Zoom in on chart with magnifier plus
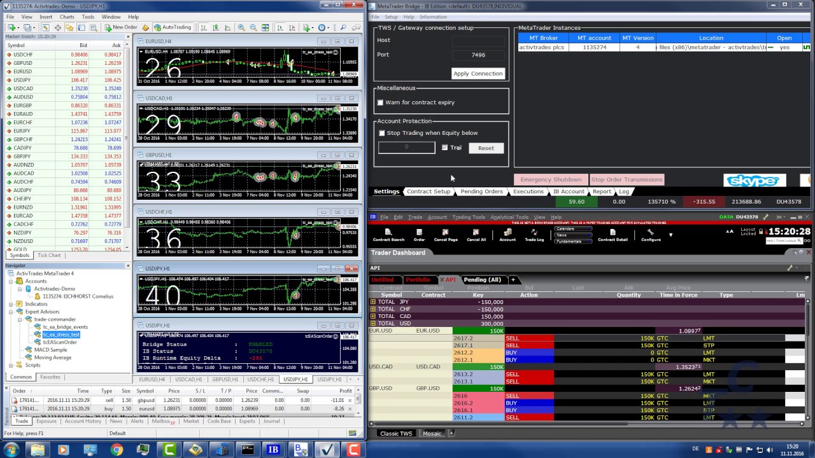The image size is (815, 458). [x=241, y=27]
